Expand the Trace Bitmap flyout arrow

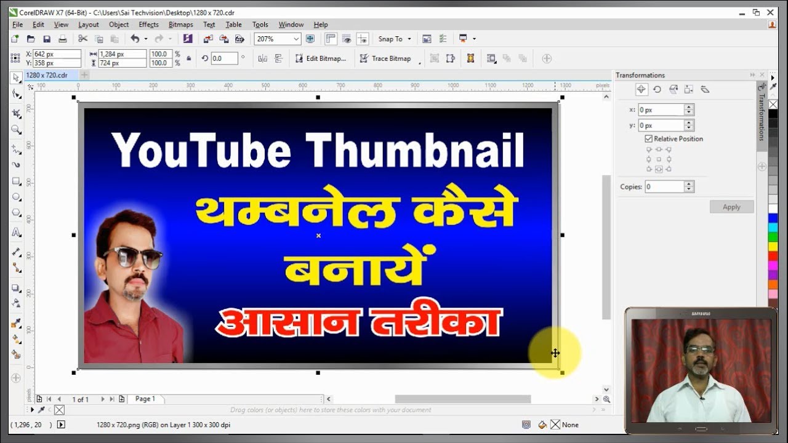click(x=419, y=62)
